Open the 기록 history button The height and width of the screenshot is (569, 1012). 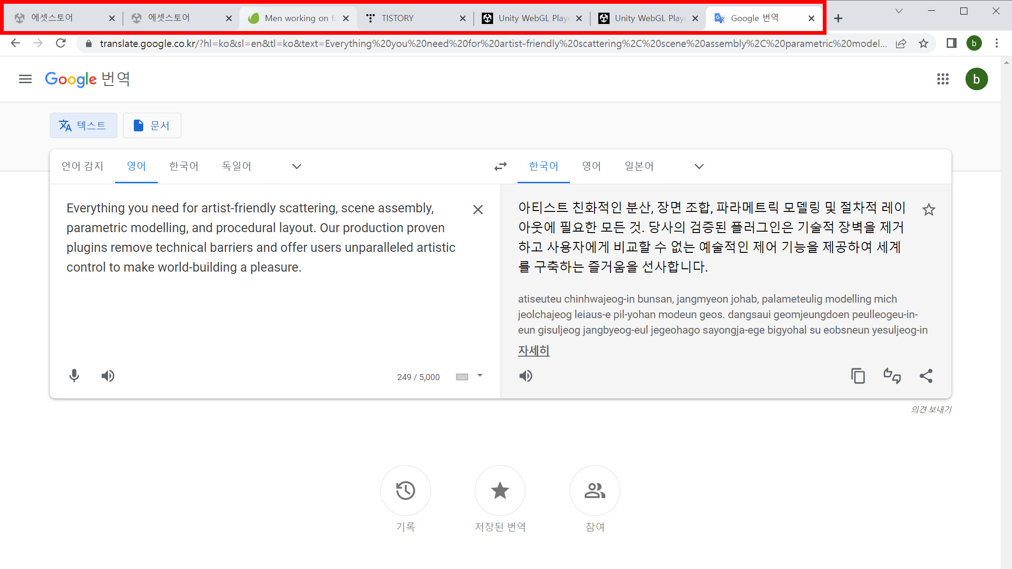(405, 491)
